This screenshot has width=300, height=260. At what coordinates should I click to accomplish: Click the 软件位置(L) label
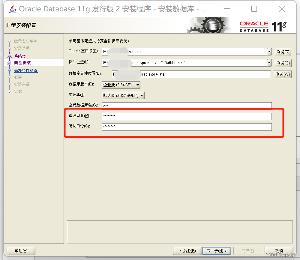point(79,62)
